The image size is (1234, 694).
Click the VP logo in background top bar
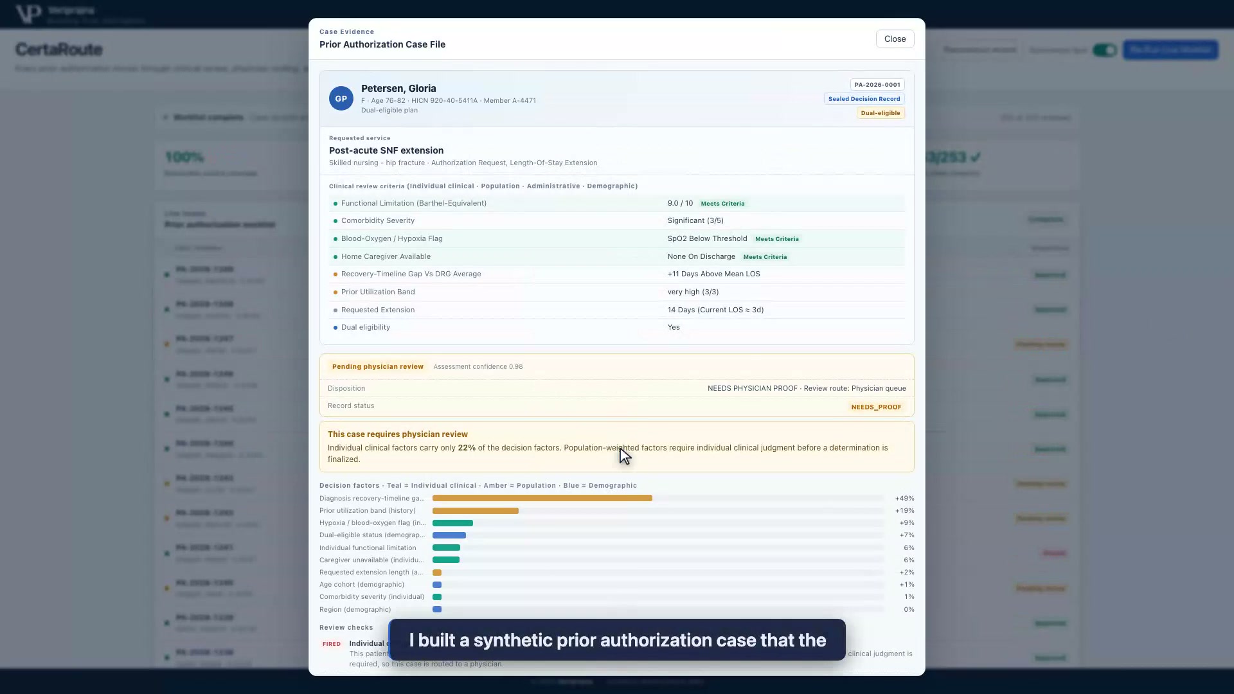click(x=28, y=13)
